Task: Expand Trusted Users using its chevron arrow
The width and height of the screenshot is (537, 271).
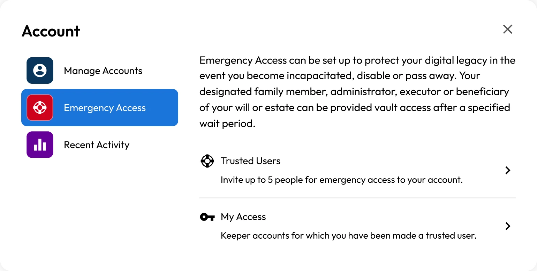Action: click(508, 170)
